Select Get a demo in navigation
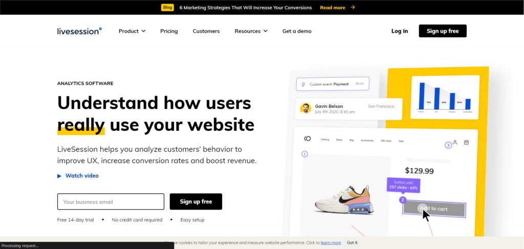 tap(297, 31)
